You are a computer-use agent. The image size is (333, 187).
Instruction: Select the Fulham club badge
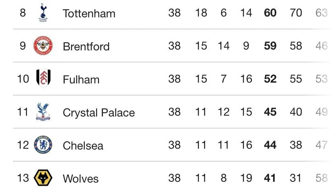[43, 79]
